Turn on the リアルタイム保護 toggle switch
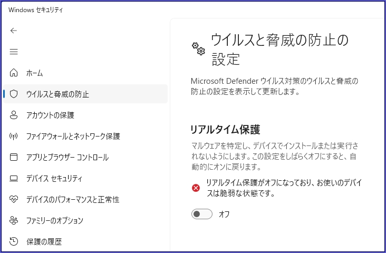The width and height of the screenshot is (386, 253). click(201, 214)
